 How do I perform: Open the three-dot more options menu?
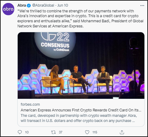coord(142,5)
